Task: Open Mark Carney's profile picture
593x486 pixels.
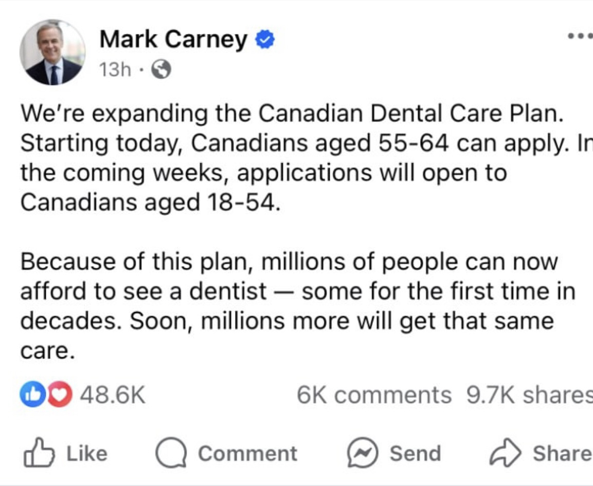Action: coord(52,53)
